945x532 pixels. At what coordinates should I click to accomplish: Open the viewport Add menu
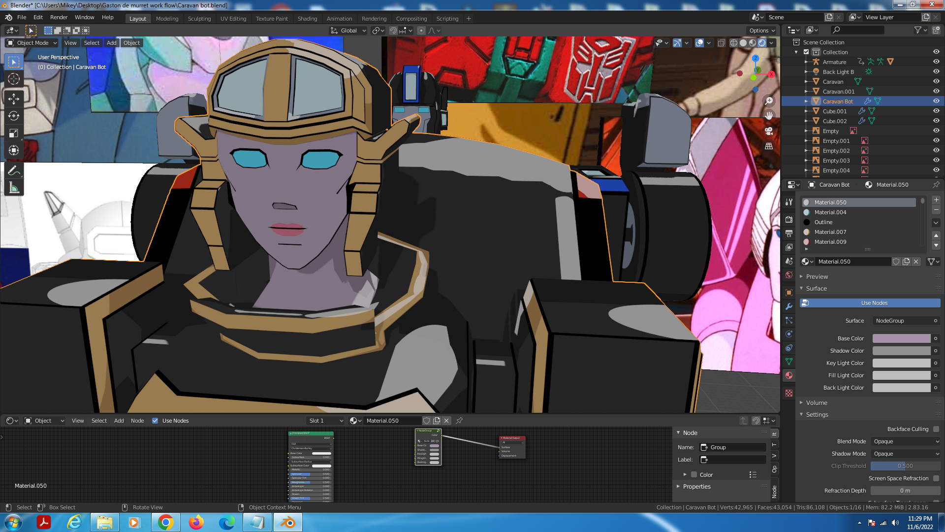tap(112, 43)
